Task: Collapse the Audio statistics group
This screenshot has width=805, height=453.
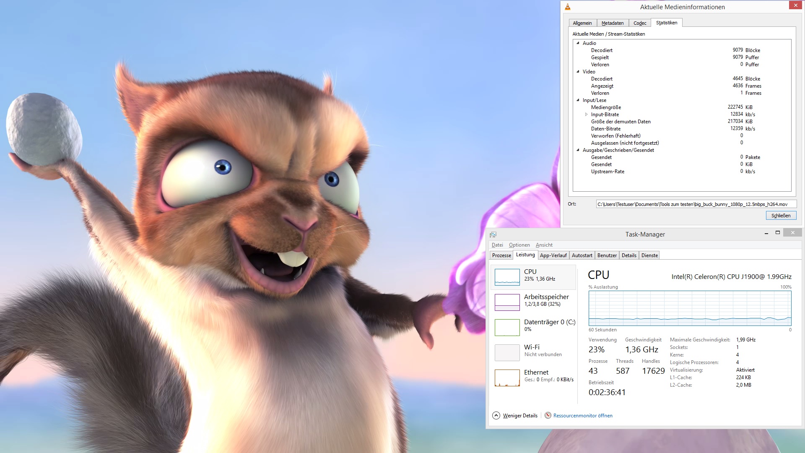Action: tap(578, 43)
